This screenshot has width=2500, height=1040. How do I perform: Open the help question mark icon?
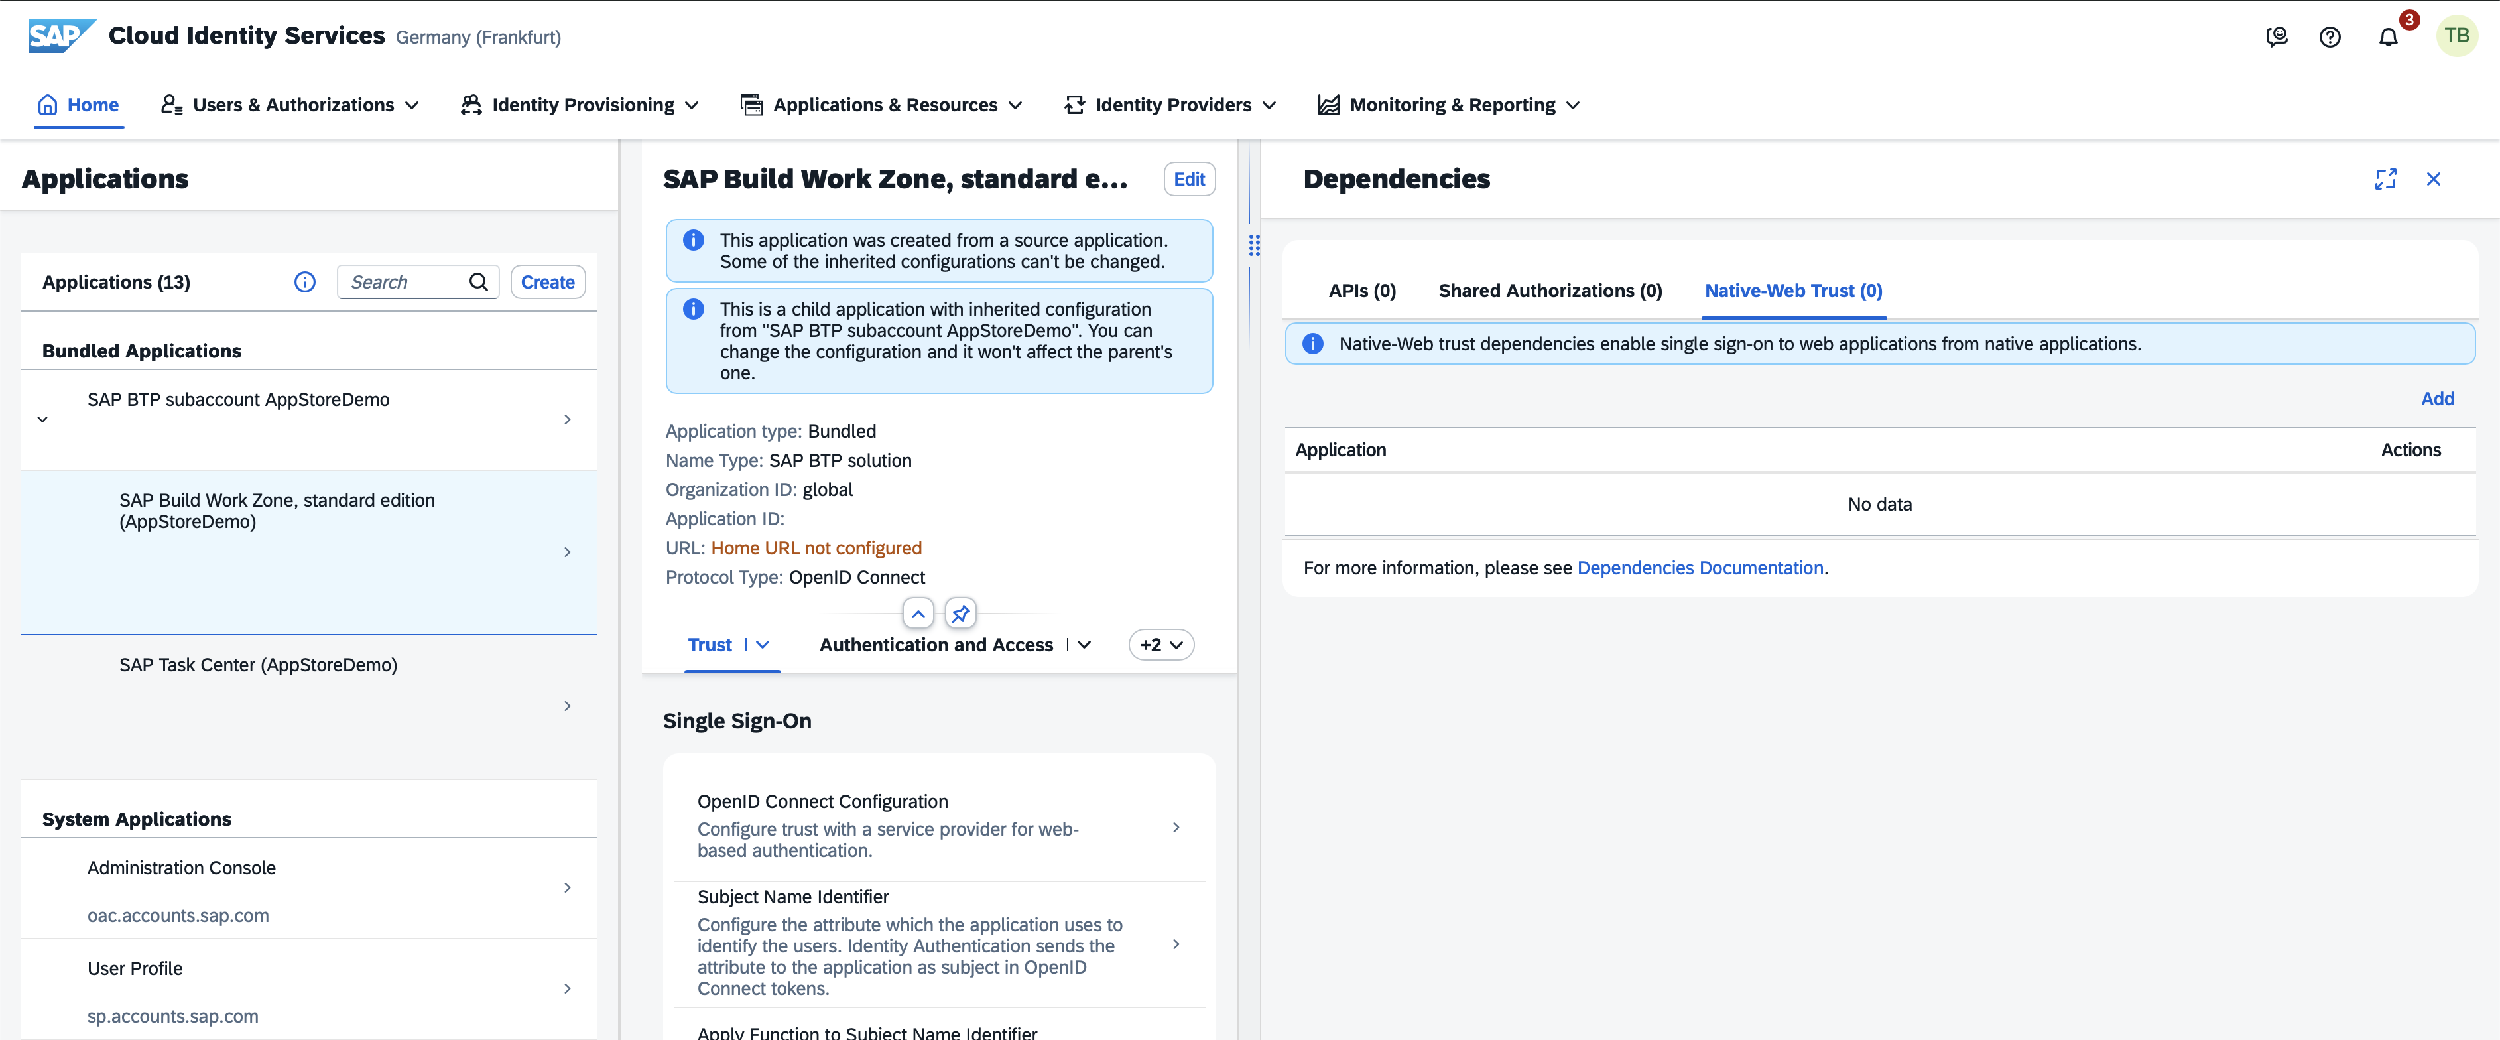pos(2329,37)
